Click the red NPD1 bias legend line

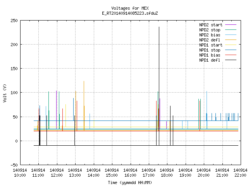(231, 55)
